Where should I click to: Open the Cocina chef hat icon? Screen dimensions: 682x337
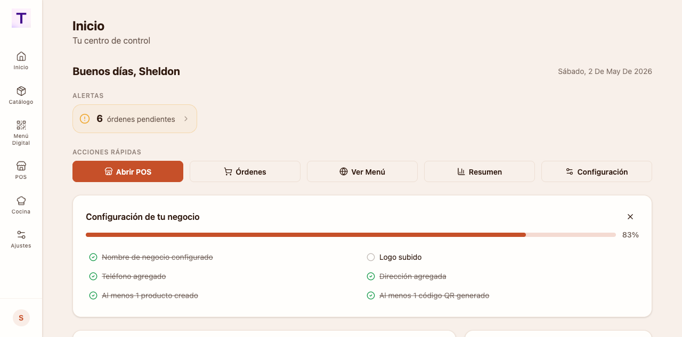pos(21,201)
